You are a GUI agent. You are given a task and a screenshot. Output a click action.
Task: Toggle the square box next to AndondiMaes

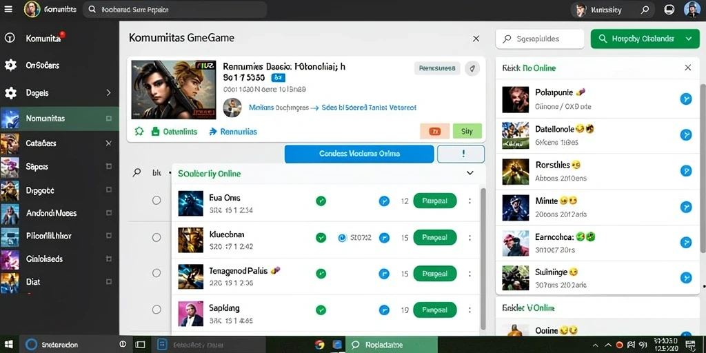tap(108, 213)
